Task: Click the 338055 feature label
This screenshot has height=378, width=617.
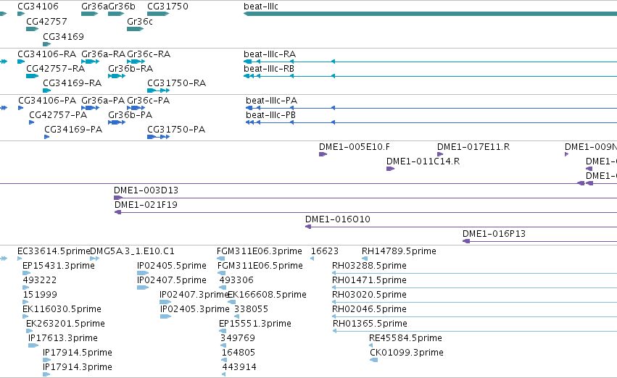Action: (251, 309)
